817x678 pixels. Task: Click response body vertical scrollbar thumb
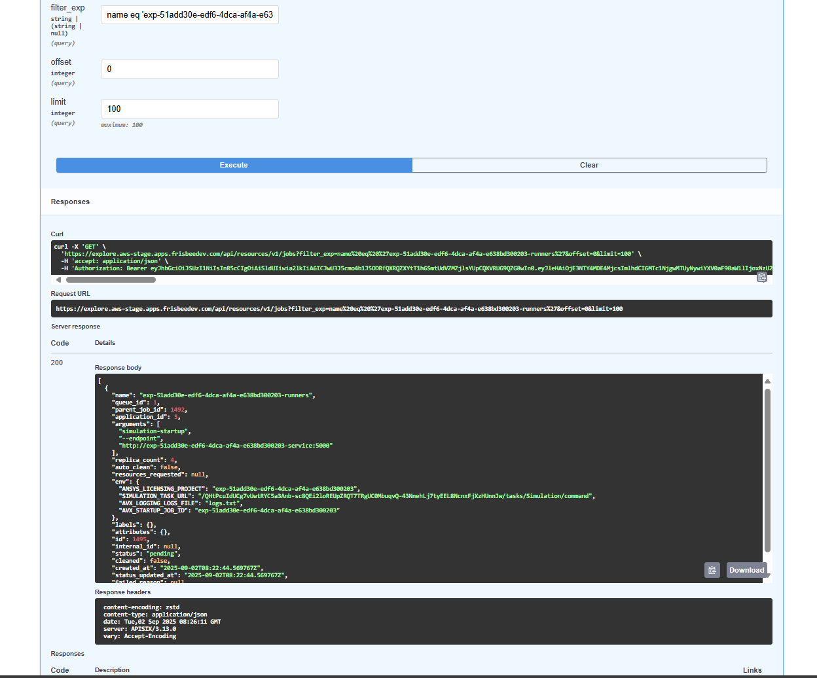[767, 471]
